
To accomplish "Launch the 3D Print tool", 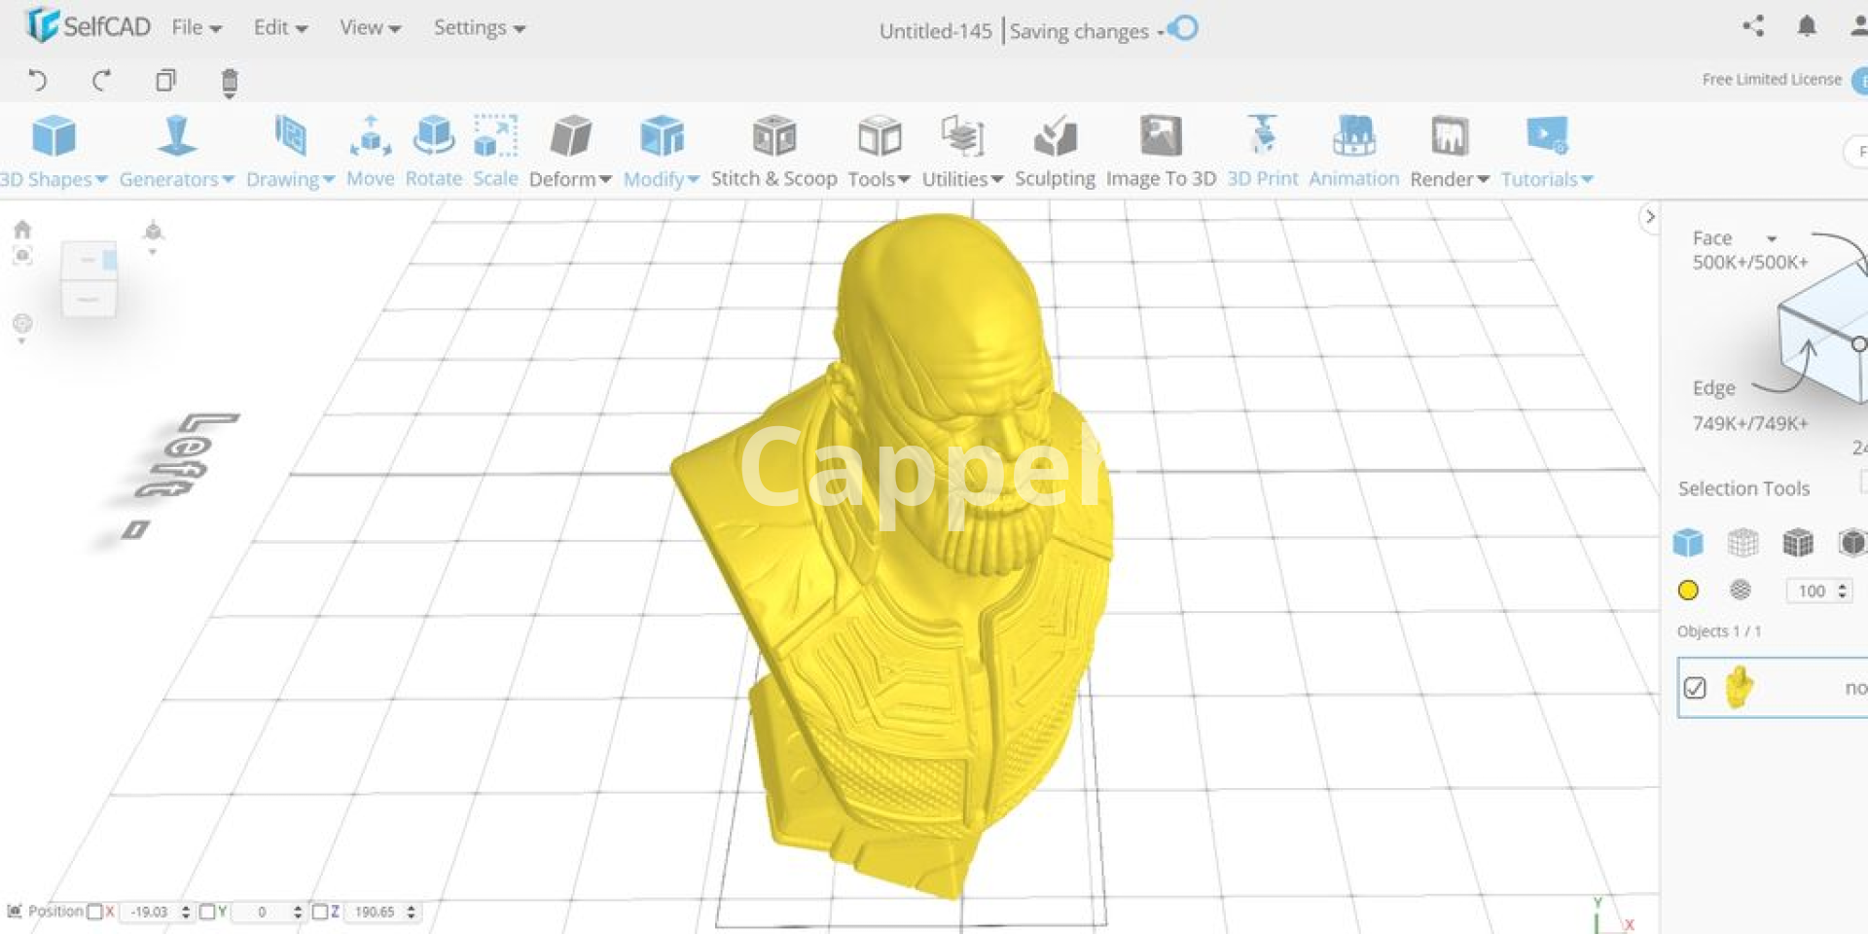I will point(1262,150).
